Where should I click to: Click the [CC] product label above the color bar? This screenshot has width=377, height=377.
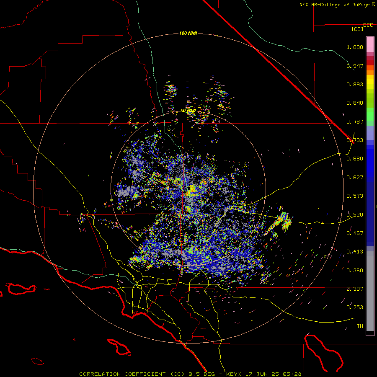point(358,29)
